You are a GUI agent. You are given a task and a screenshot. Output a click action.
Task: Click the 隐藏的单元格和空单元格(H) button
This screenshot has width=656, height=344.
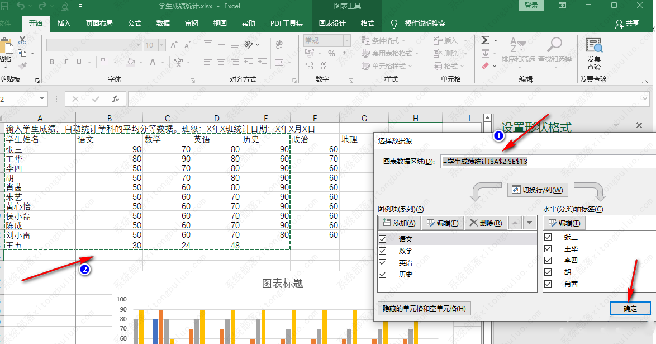[x=424, y=308]
